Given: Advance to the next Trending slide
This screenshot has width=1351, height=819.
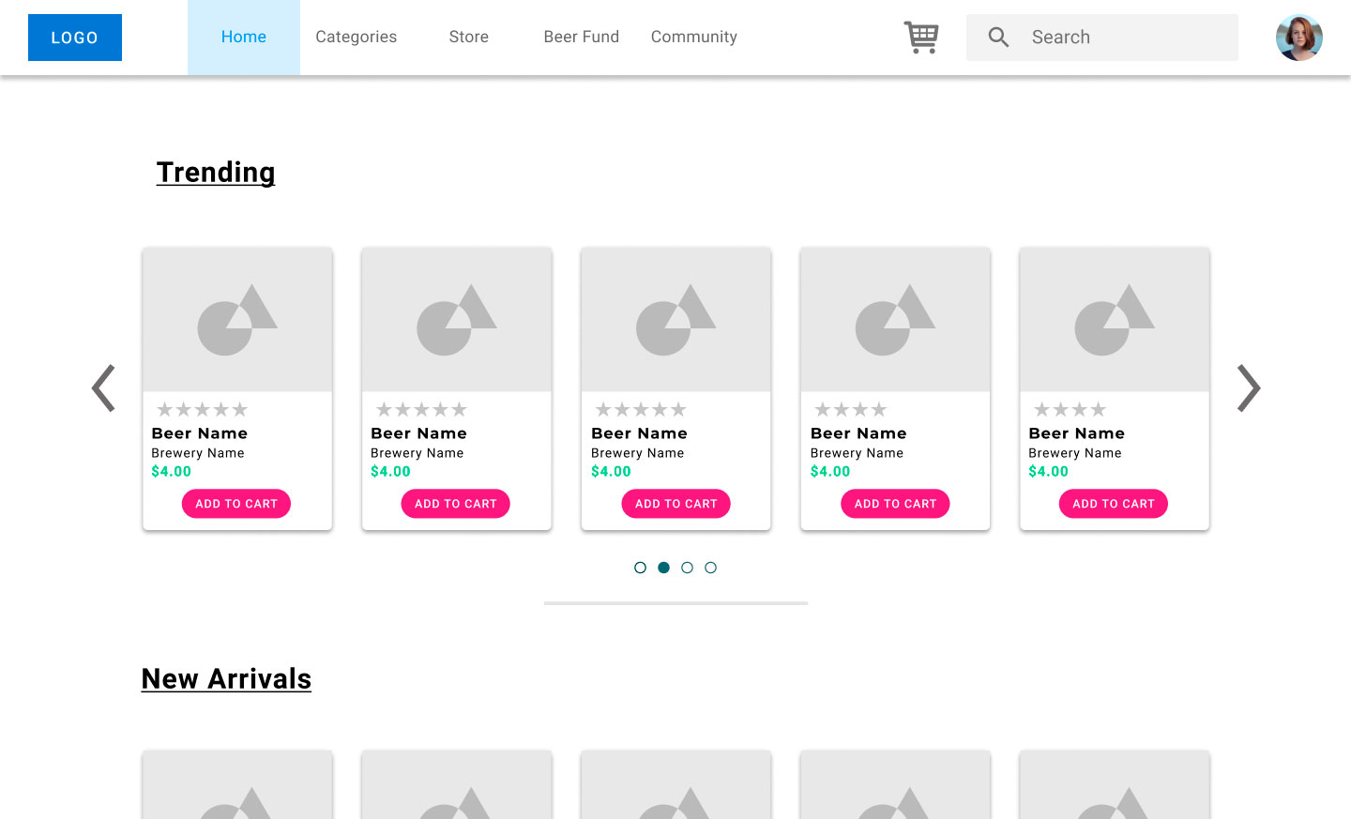Looking at the screenshot, I should tap(1248, 387).
